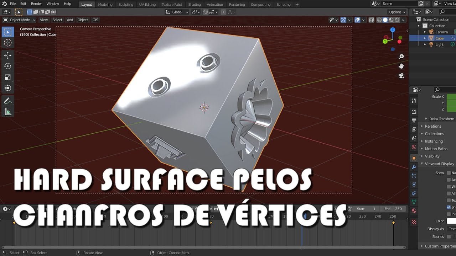Select the Light object in outliner
Screen dimensions: 456x256
click(x=439, y=44)
